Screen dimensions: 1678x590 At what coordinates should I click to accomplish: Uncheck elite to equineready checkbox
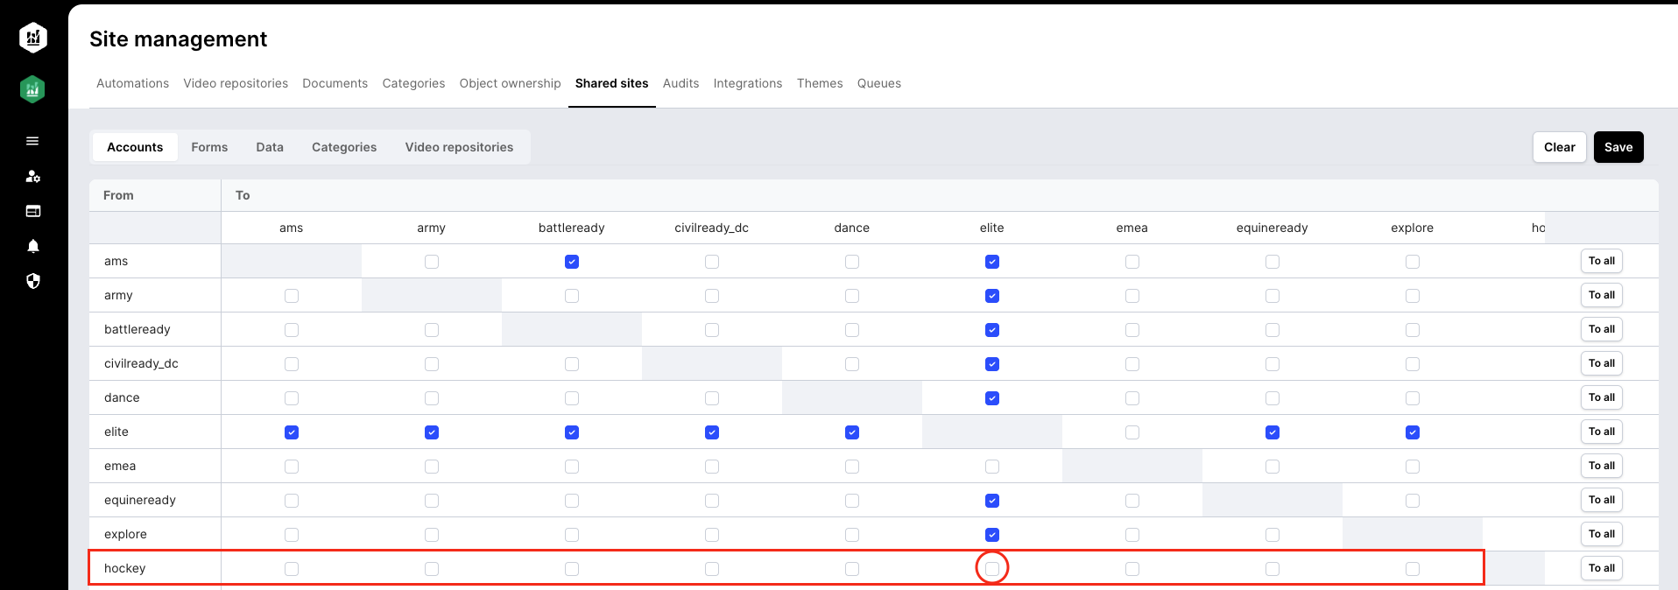tap(1273, 432)
